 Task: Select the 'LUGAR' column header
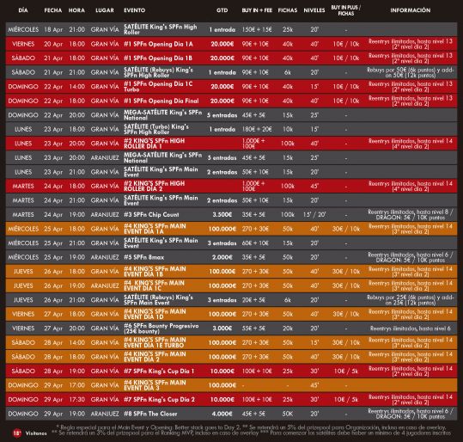(105, 10)
